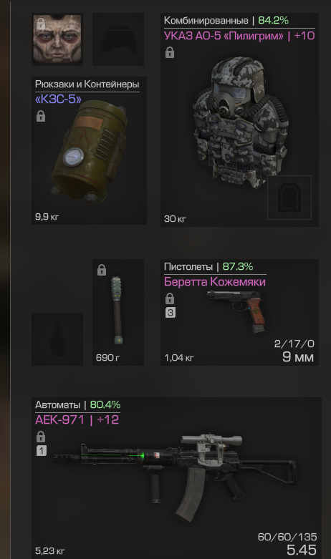The height and width of the screenshot is (559, 331).
Task: Click the Беретта Кожемяки name label
Action: click(x=215, y=281)
